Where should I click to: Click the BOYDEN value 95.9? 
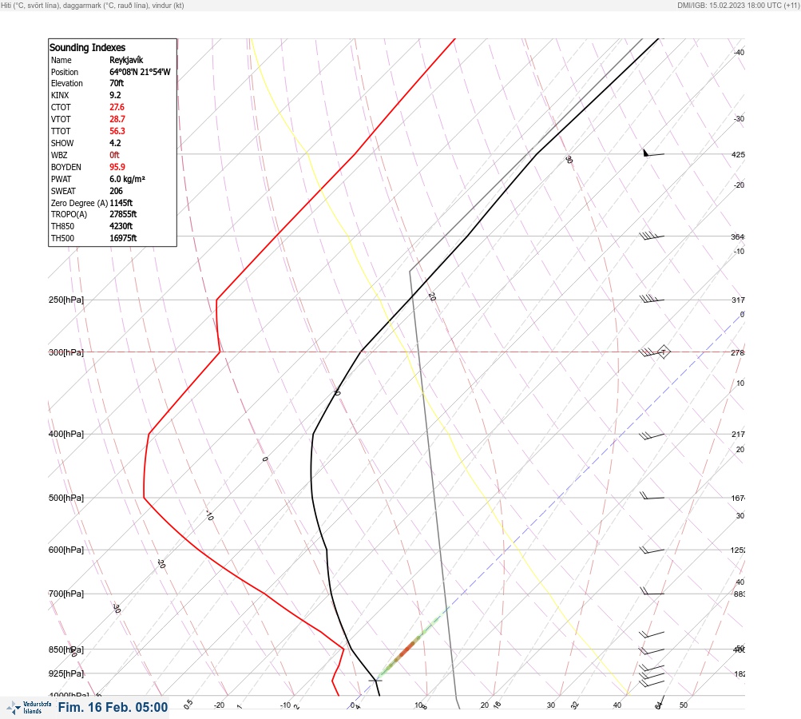point(117,167)
